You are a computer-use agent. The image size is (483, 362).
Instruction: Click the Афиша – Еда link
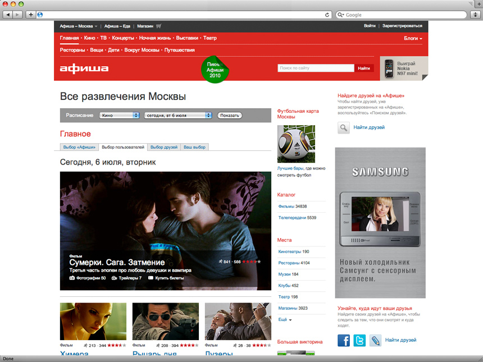pyautogui.click(x=117, y=26)
